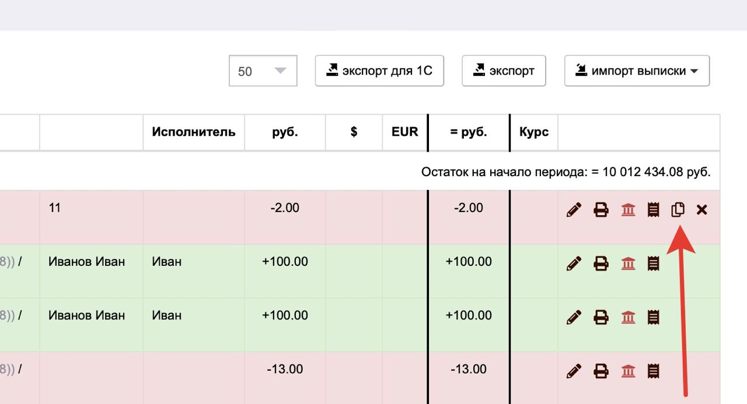
Task: Click the Курс column header
Action: (x=533, y=132)
